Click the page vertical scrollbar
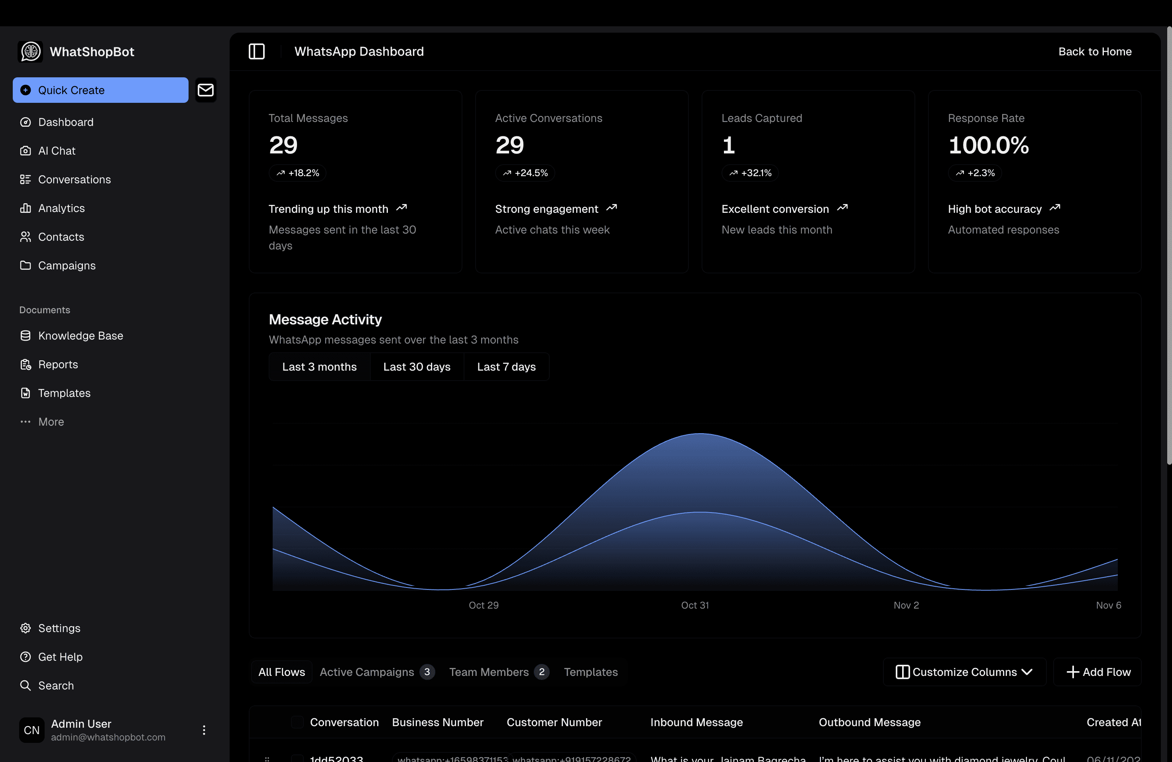Image resolution: width=1172 pixels, height=762 pixels. tap(1168, 246)
